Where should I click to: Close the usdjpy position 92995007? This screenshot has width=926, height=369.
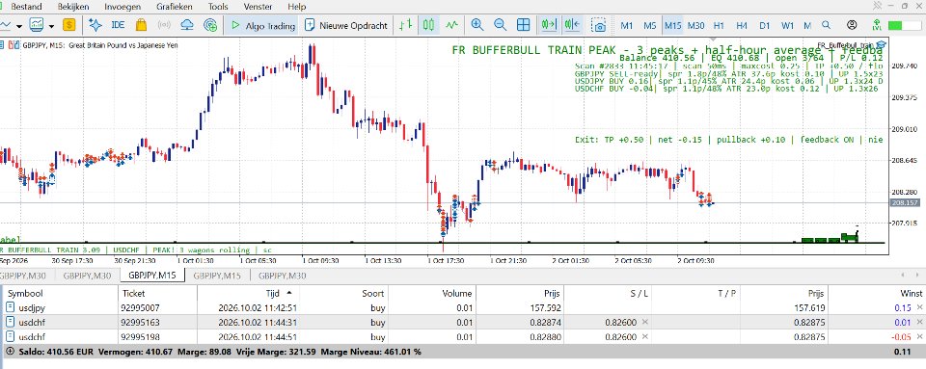919,307
